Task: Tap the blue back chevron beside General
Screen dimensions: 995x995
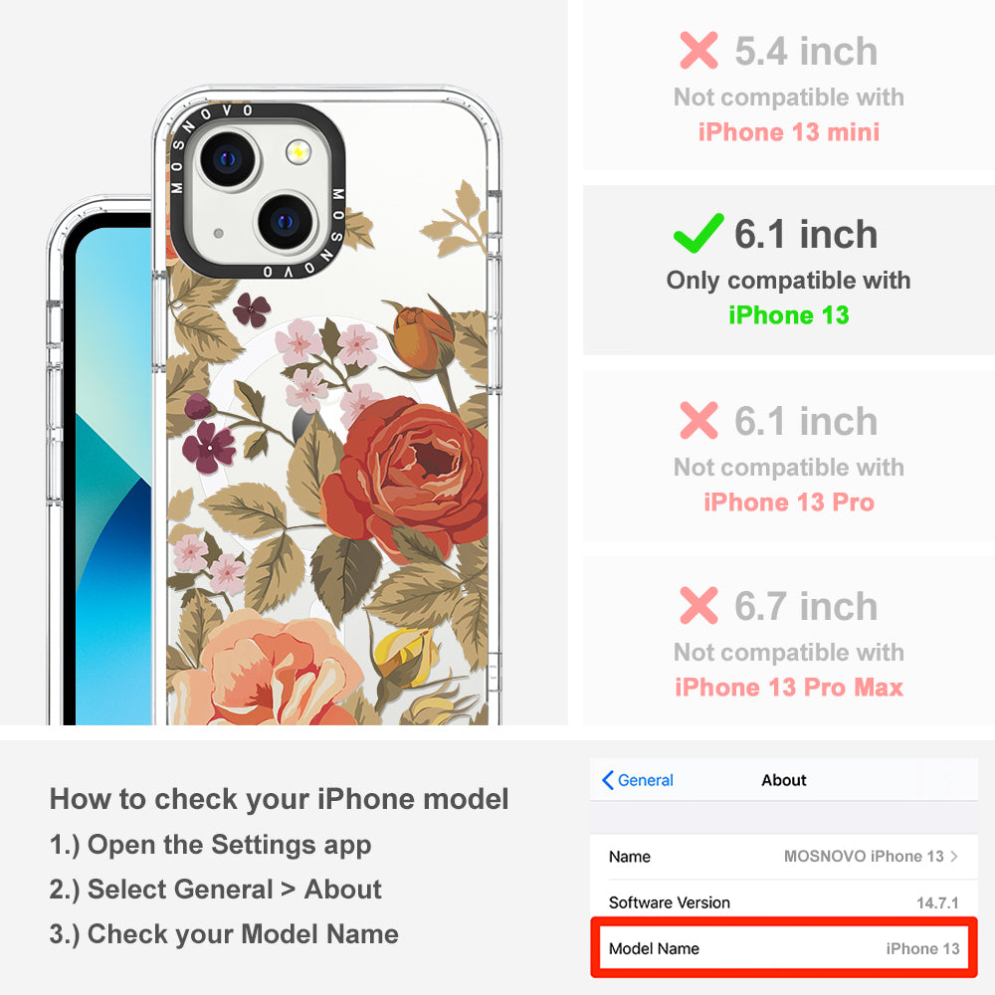Action: click(607, 780)
